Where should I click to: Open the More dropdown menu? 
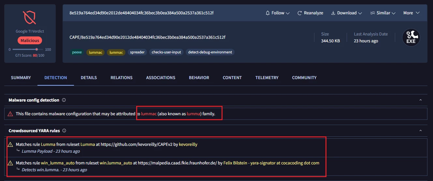tap(411, 13)
